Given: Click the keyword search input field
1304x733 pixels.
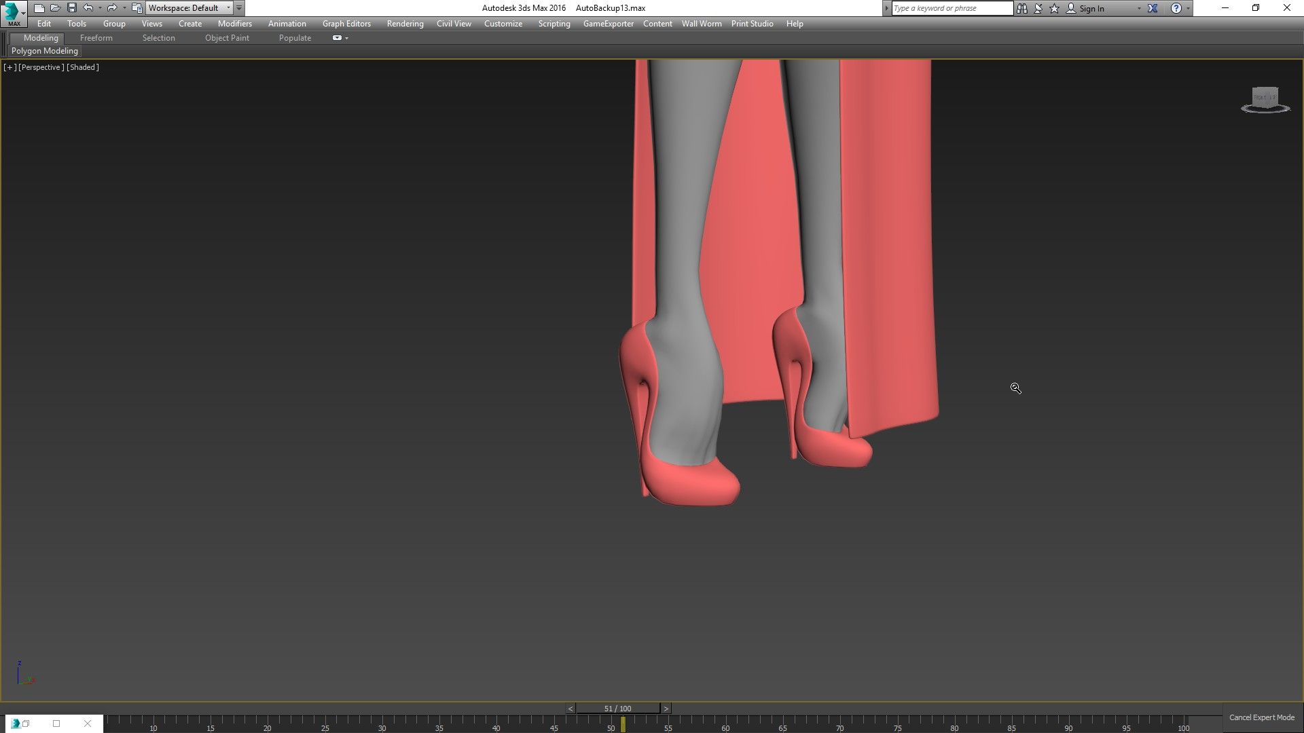Looking at the screenshot, I should click(x=952, y=8).
